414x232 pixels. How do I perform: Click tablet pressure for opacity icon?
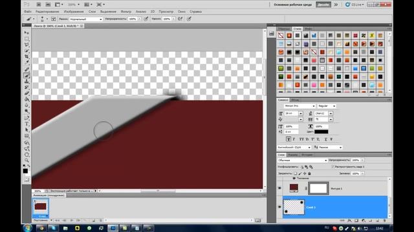146,19
